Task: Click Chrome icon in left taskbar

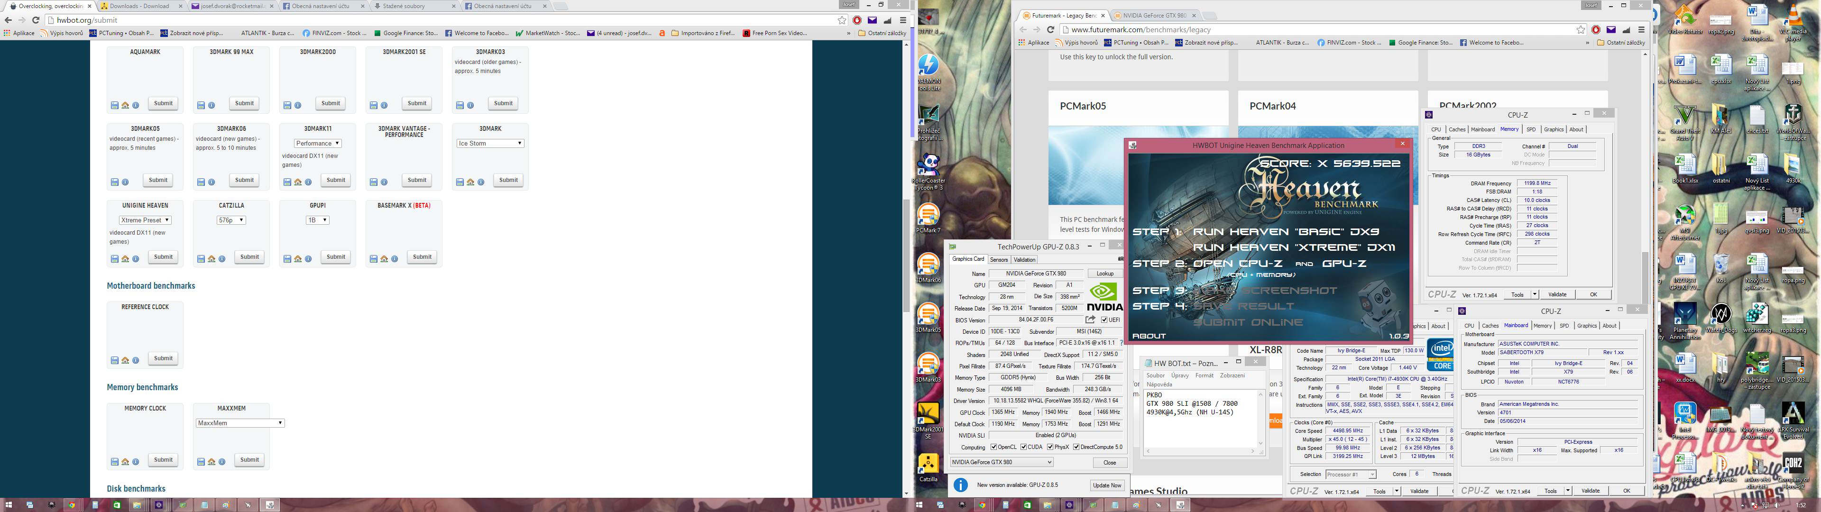Action: point(72,505)
